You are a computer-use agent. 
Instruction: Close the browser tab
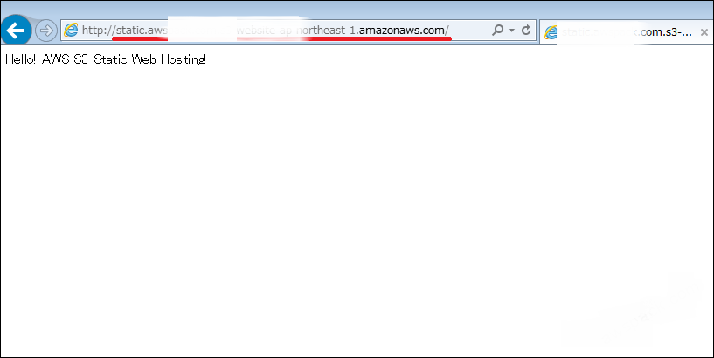pos(704,32)
